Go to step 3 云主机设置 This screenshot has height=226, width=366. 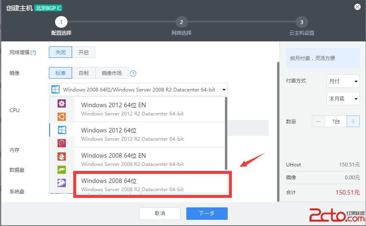[x=301, y=22]
